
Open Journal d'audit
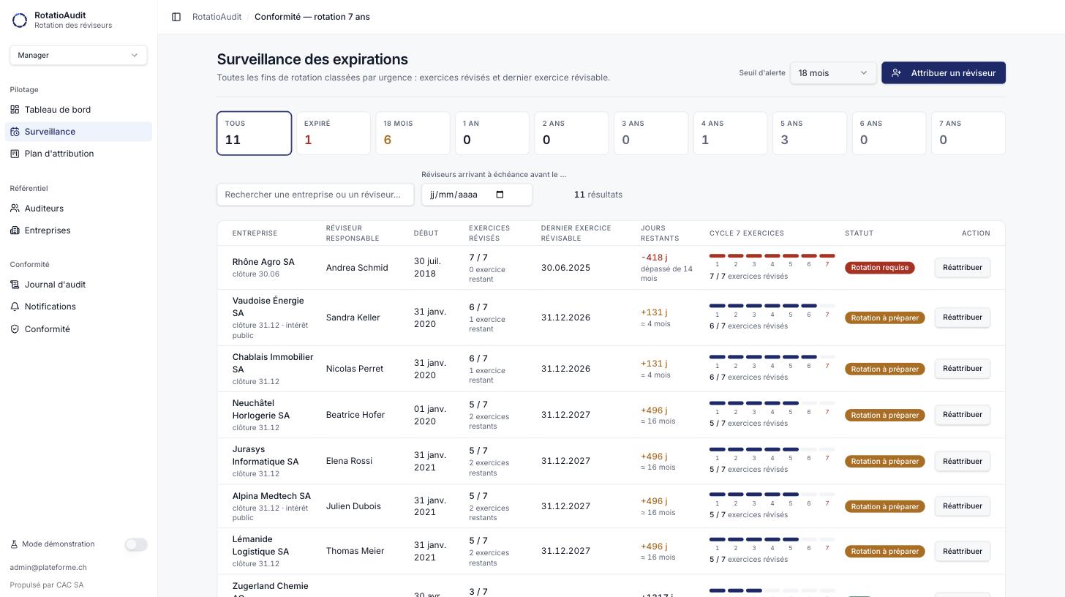pyautogui.click(x=78, y=285)
